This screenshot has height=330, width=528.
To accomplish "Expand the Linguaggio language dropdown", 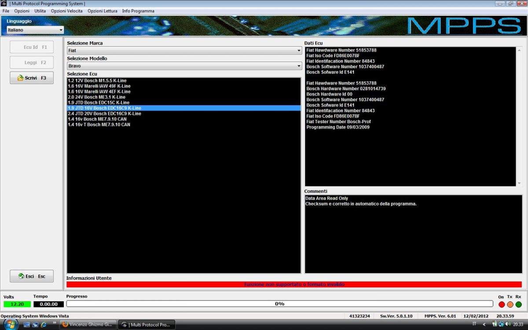I will point(35,30).
